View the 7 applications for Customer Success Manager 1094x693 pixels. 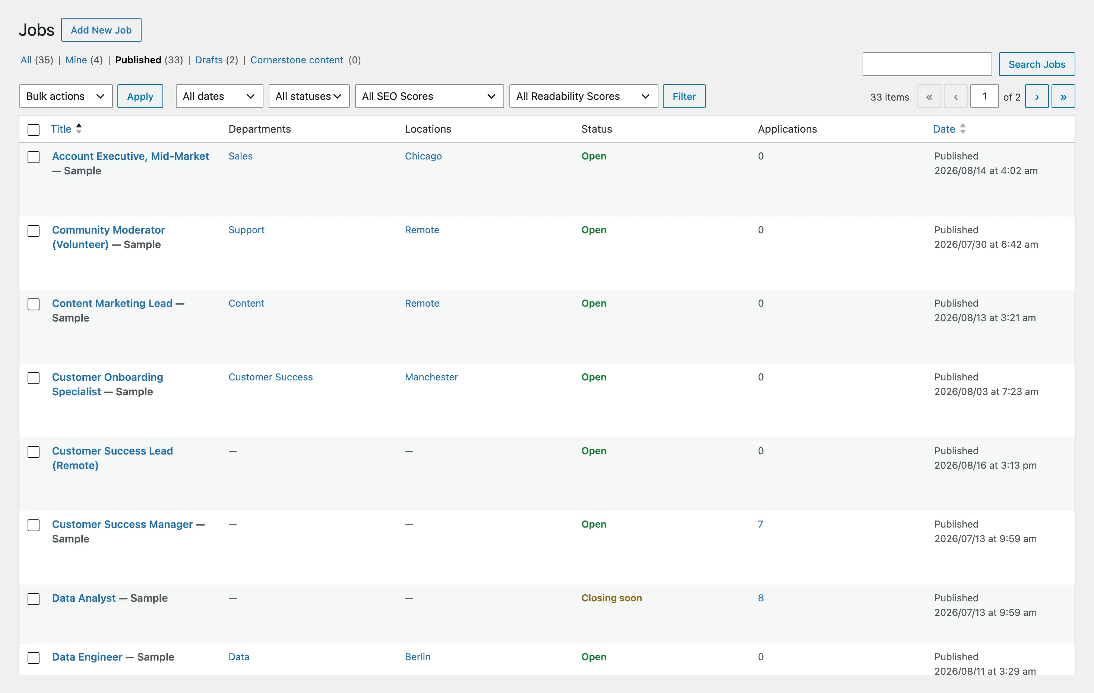click(x=760, y=524)
